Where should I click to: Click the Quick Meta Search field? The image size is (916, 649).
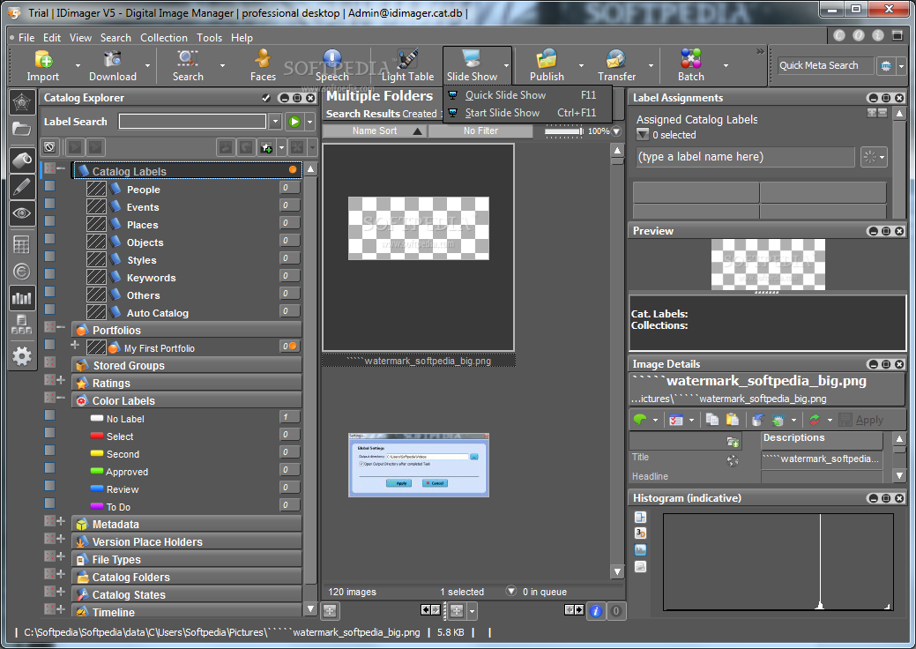pos(825,65)
